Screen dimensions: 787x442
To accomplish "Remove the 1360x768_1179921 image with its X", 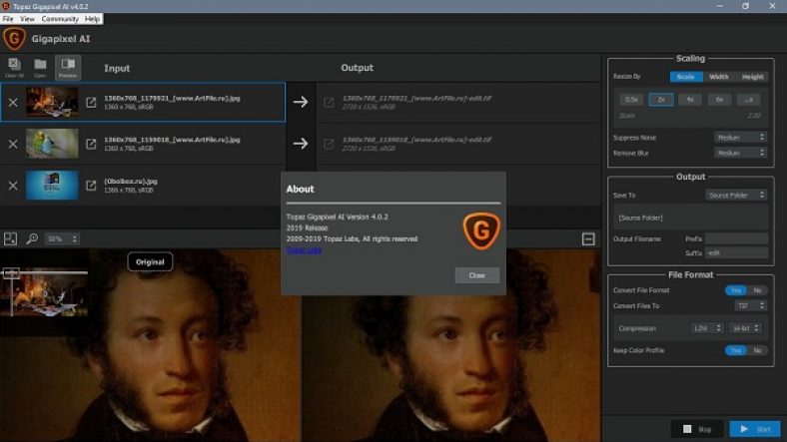I will (13, 103).
